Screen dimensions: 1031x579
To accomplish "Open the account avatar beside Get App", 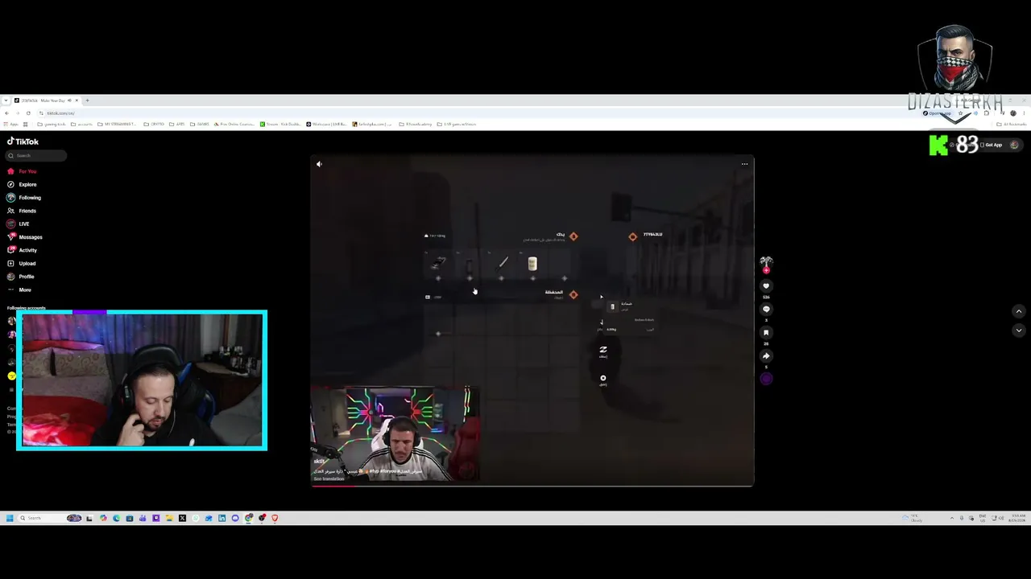I will tap(1014, 145).
